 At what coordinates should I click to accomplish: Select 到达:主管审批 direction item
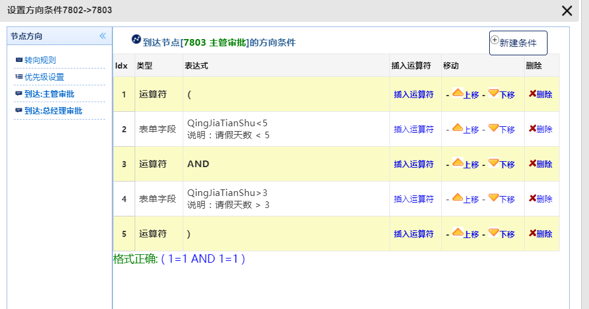pyautogui.click(x=49, y=94)
